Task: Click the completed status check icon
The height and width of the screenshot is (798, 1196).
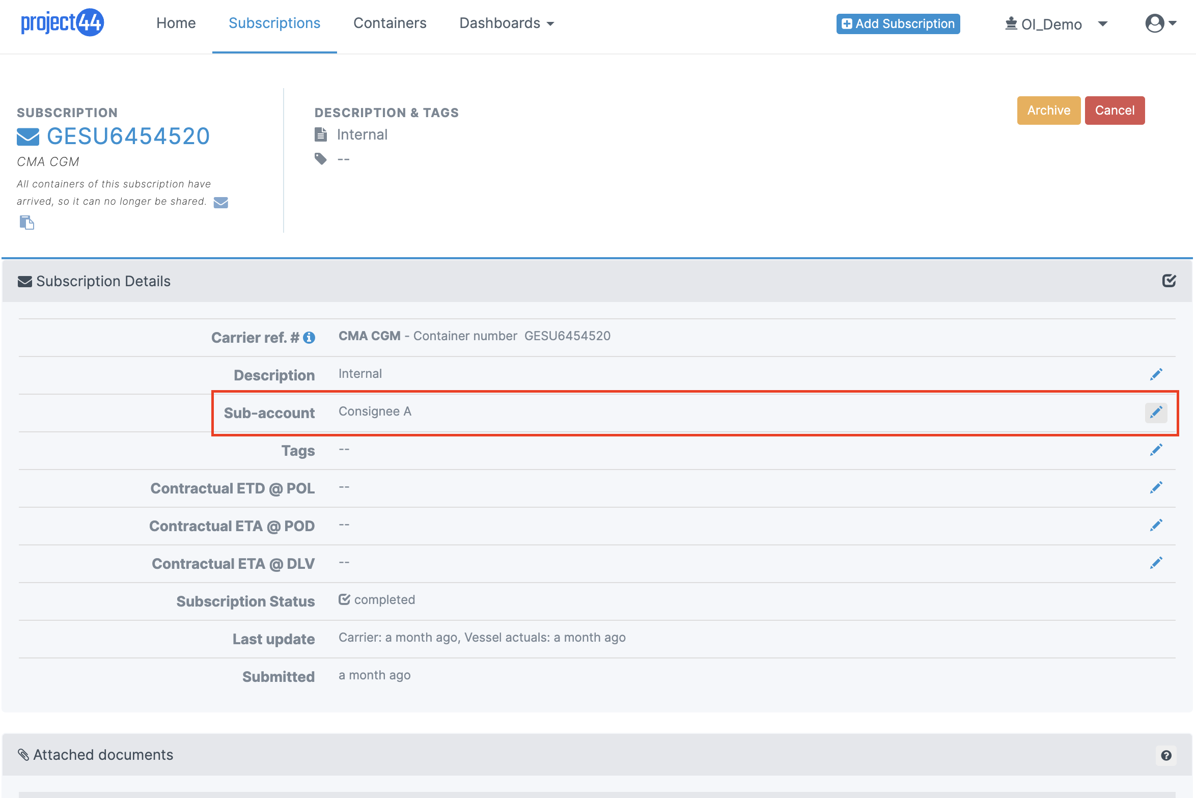Action: 345,599
